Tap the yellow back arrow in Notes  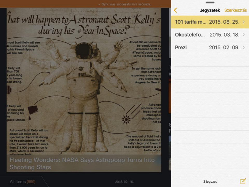click(176, 10)
